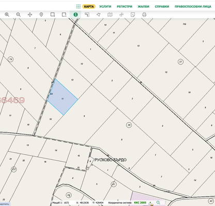This screenshot has width=215, height=206.
Task: Toggle the green info identify tool
Action: click(x=75, y=14)
